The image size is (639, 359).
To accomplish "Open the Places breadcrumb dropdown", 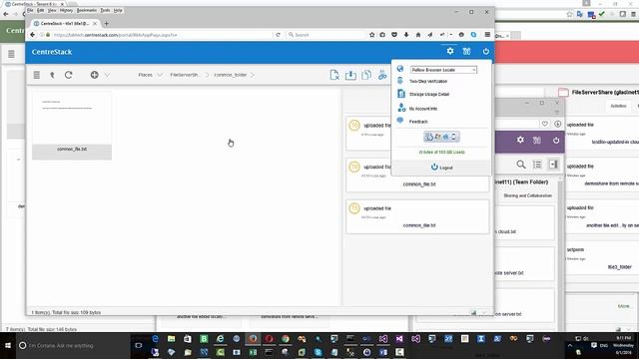I will 160,75.
